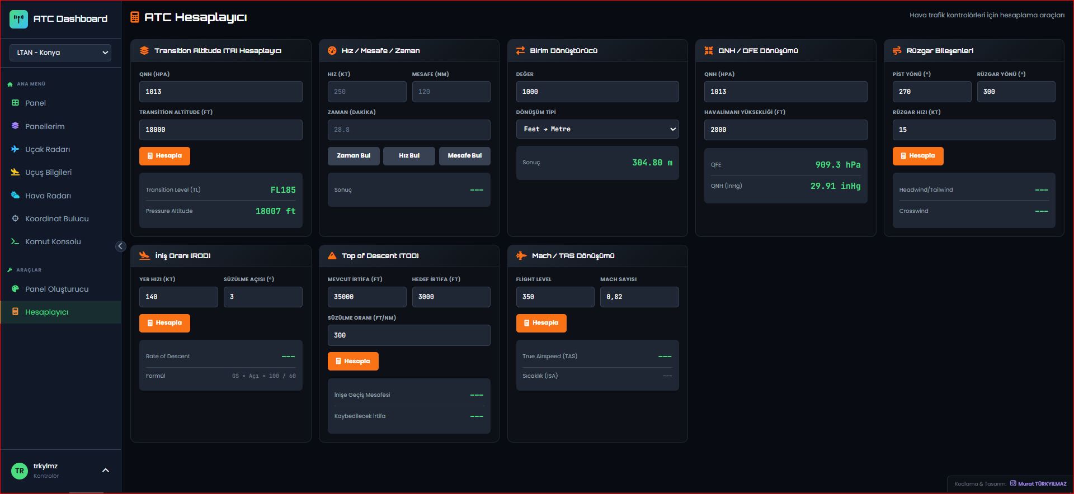Open Hava Radarı menu item
Viewport: 1074px width, 494px height.
click(x=60, y=196)
